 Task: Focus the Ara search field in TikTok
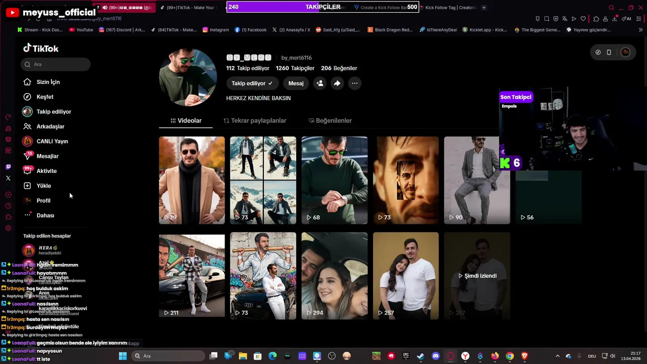click(x=56, y=64)
